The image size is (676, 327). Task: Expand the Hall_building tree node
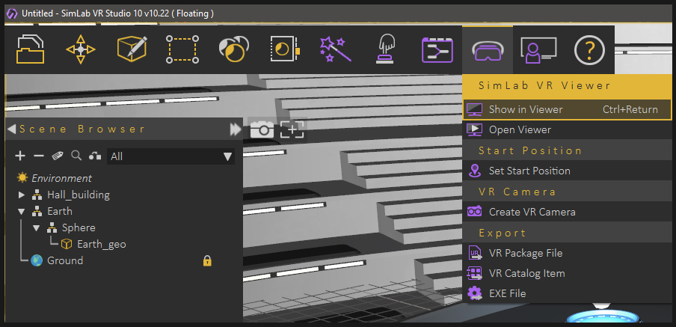pyautogui.click(x=22, y=195)
